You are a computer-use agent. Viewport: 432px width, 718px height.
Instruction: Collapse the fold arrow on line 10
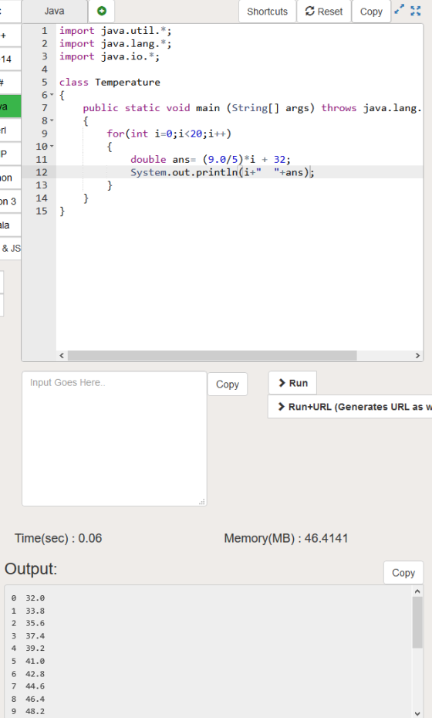coord(52,147)
